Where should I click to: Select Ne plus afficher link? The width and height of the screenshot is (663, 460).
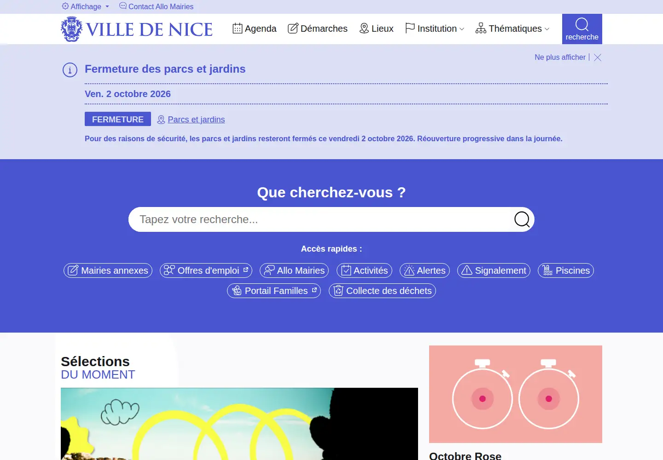560,57
